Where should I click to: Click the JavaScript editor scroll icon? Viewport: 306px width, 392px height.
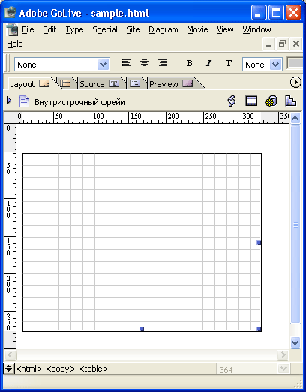click(x=232, y=101)
